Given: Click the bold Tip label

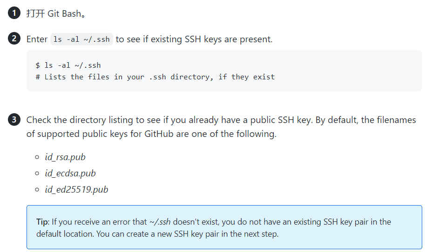Looking at the screenshot, I should (42, 222).
